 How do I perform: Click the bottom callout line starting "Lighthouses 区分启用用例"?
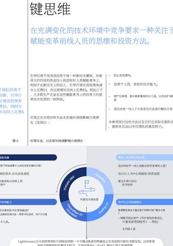86,241
